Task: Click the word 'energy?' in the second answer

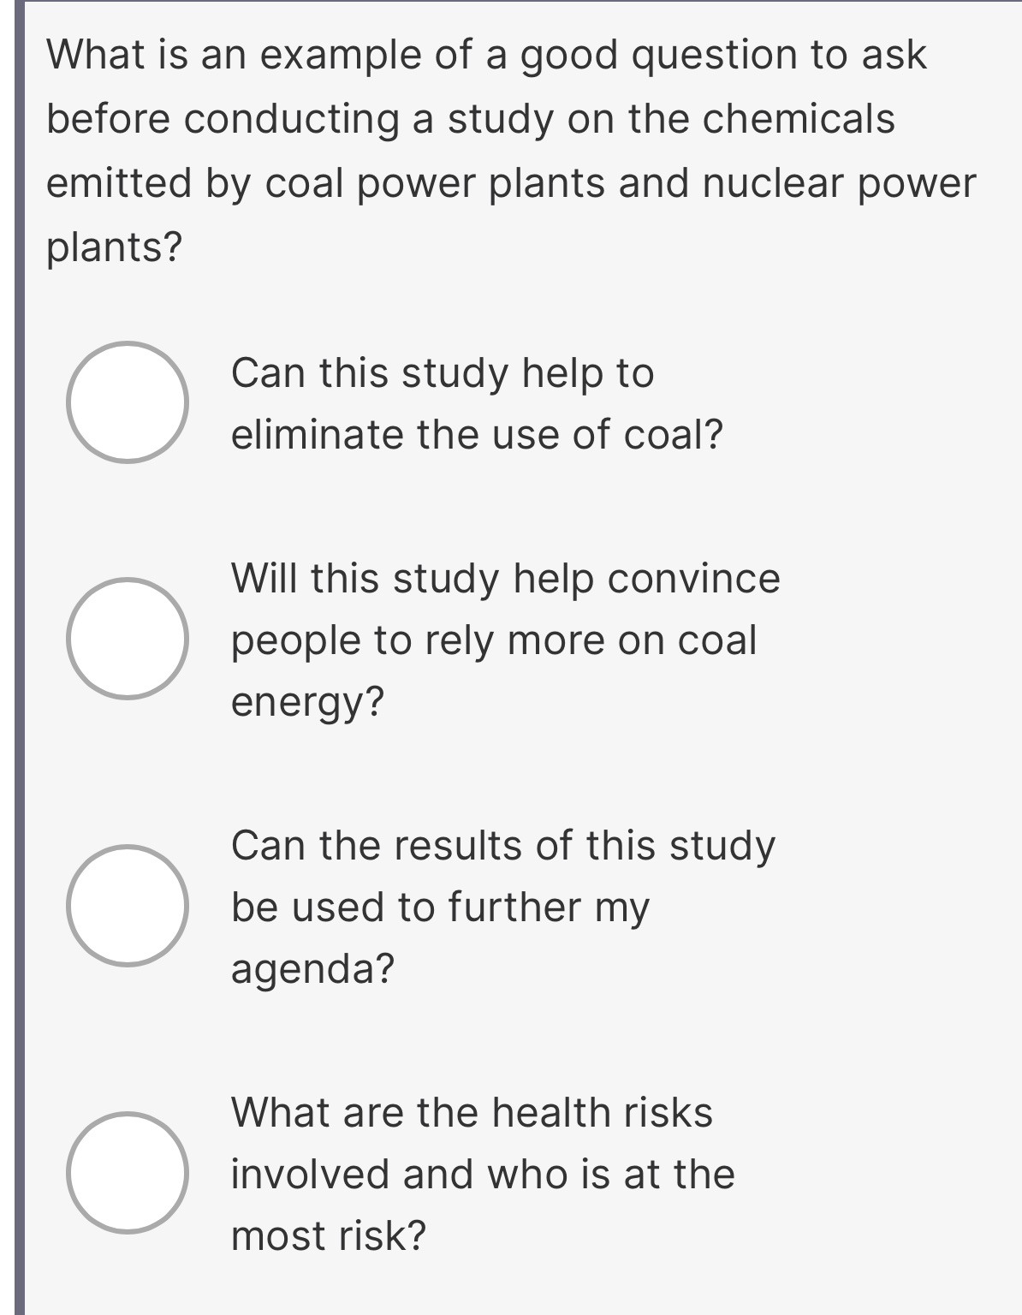Action: pos(308,702)
